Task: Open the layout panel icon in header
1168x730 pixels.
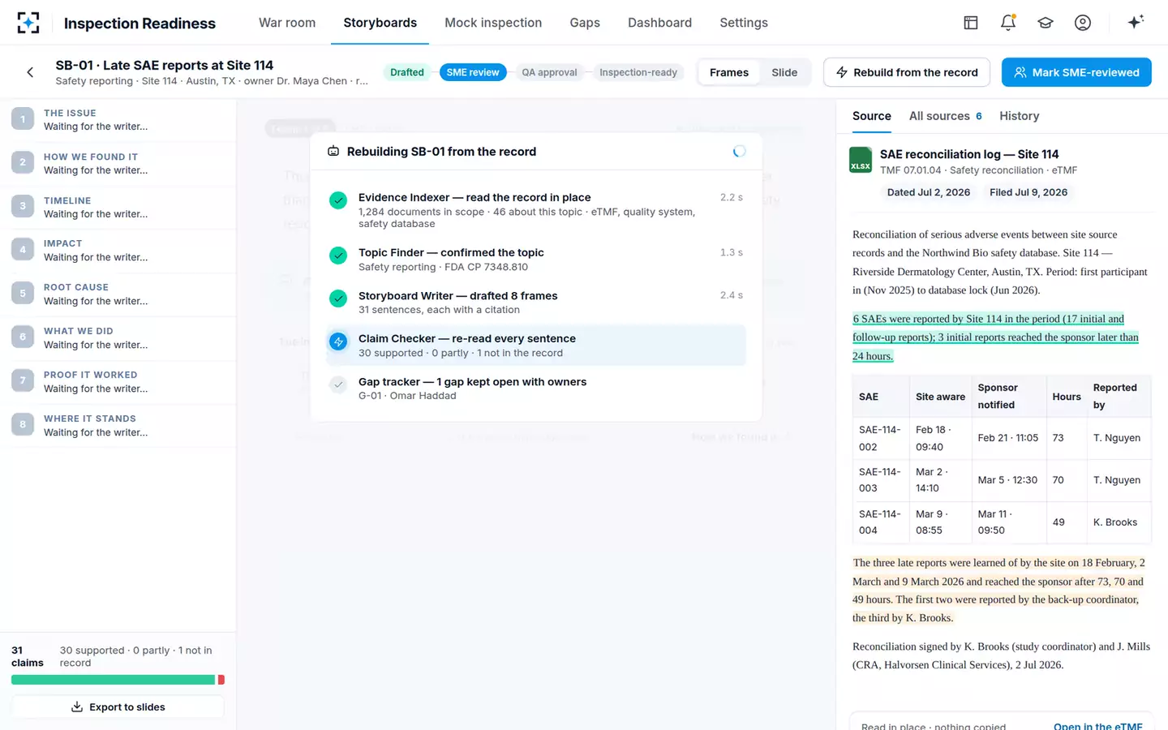Action: (971, 23)
